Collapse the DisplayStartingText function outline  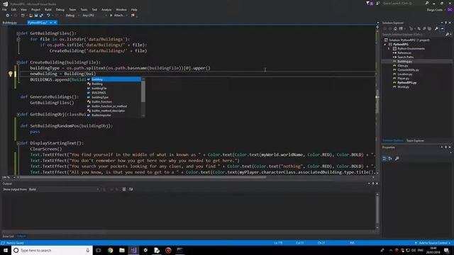(x=18, y=143)
